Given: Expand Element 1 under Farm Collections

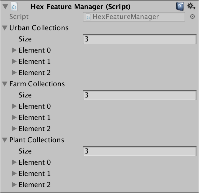Looking at the screenshot, I should [x=14, y=118].
